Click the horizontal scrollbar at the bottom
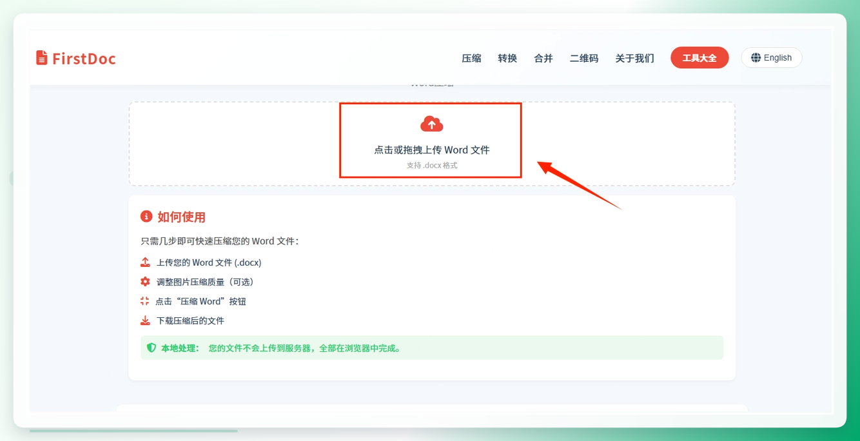Image resolution: width=860 pixels, height=441 pixels. click(x=133, y=431)
